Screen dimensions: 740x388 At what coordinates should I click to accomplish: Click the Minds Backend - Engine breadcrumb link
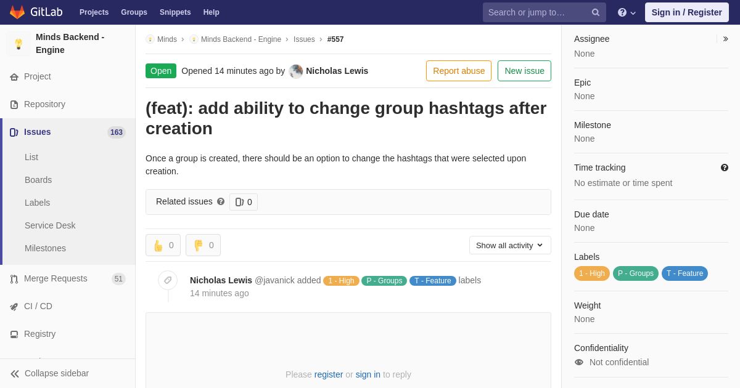(241, 39)
